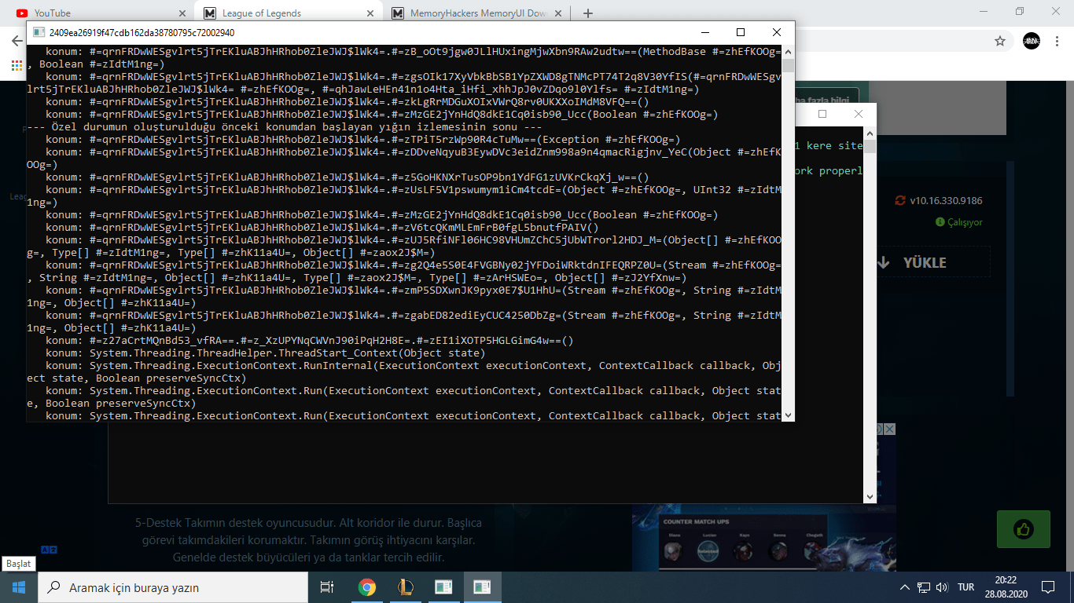Screen dimensions: 1074x603
Task: Restore down the Chrome window
Action: tap(1020, 11)
